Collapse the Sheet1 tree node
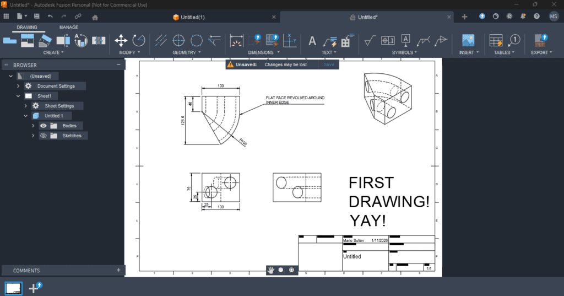Viewport: 564px width, 296px height. pos(18,96)
